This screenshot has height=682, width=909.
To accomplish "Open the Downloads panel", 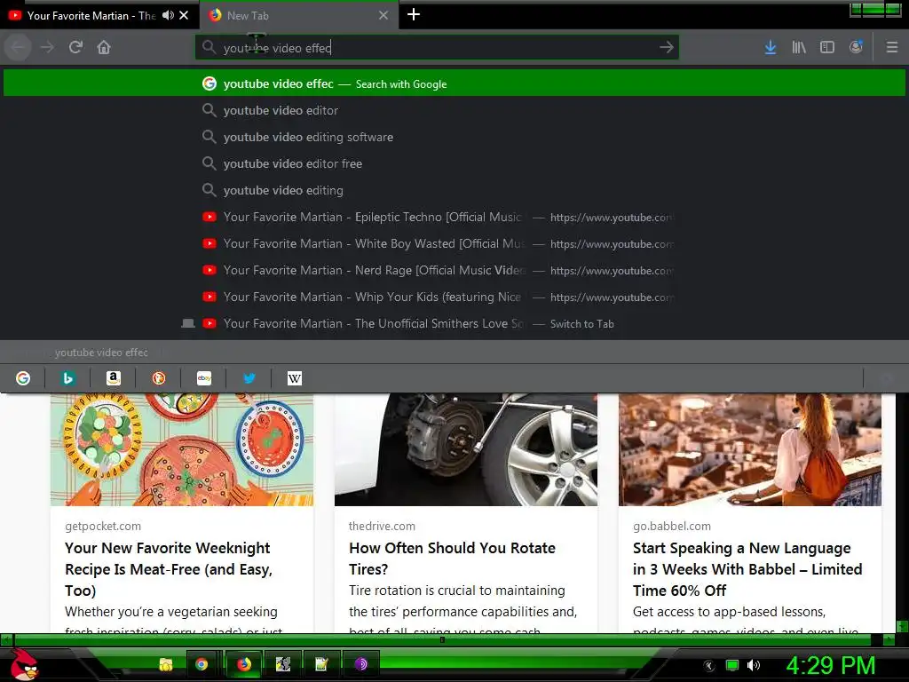I will coord(770,48).
